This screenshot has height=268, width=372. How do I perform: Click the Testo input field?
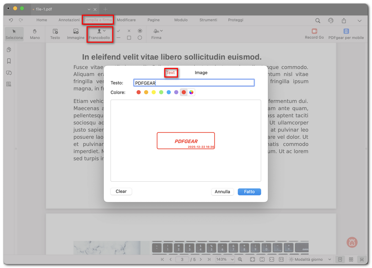(x=194, y=83)
